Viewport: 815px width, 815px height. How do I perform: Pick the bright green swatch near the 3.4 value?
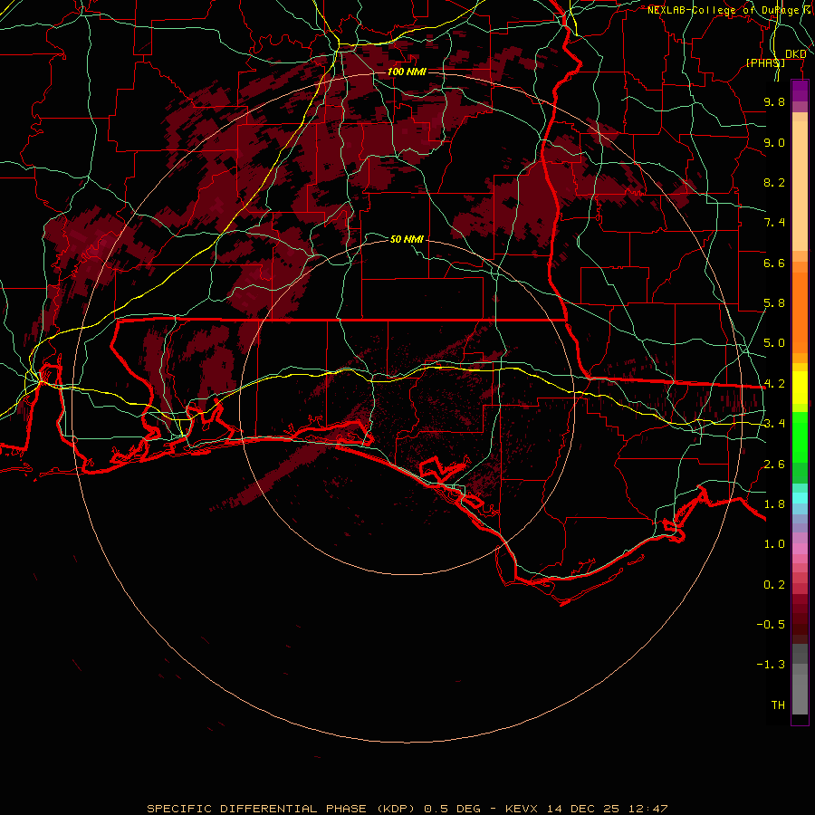(x=800, y=436)
